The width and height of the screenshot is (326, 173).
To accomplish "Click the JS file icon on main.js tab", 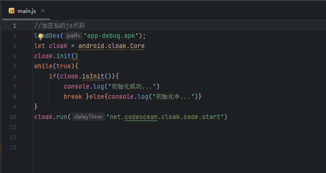I will coord(12,11).
